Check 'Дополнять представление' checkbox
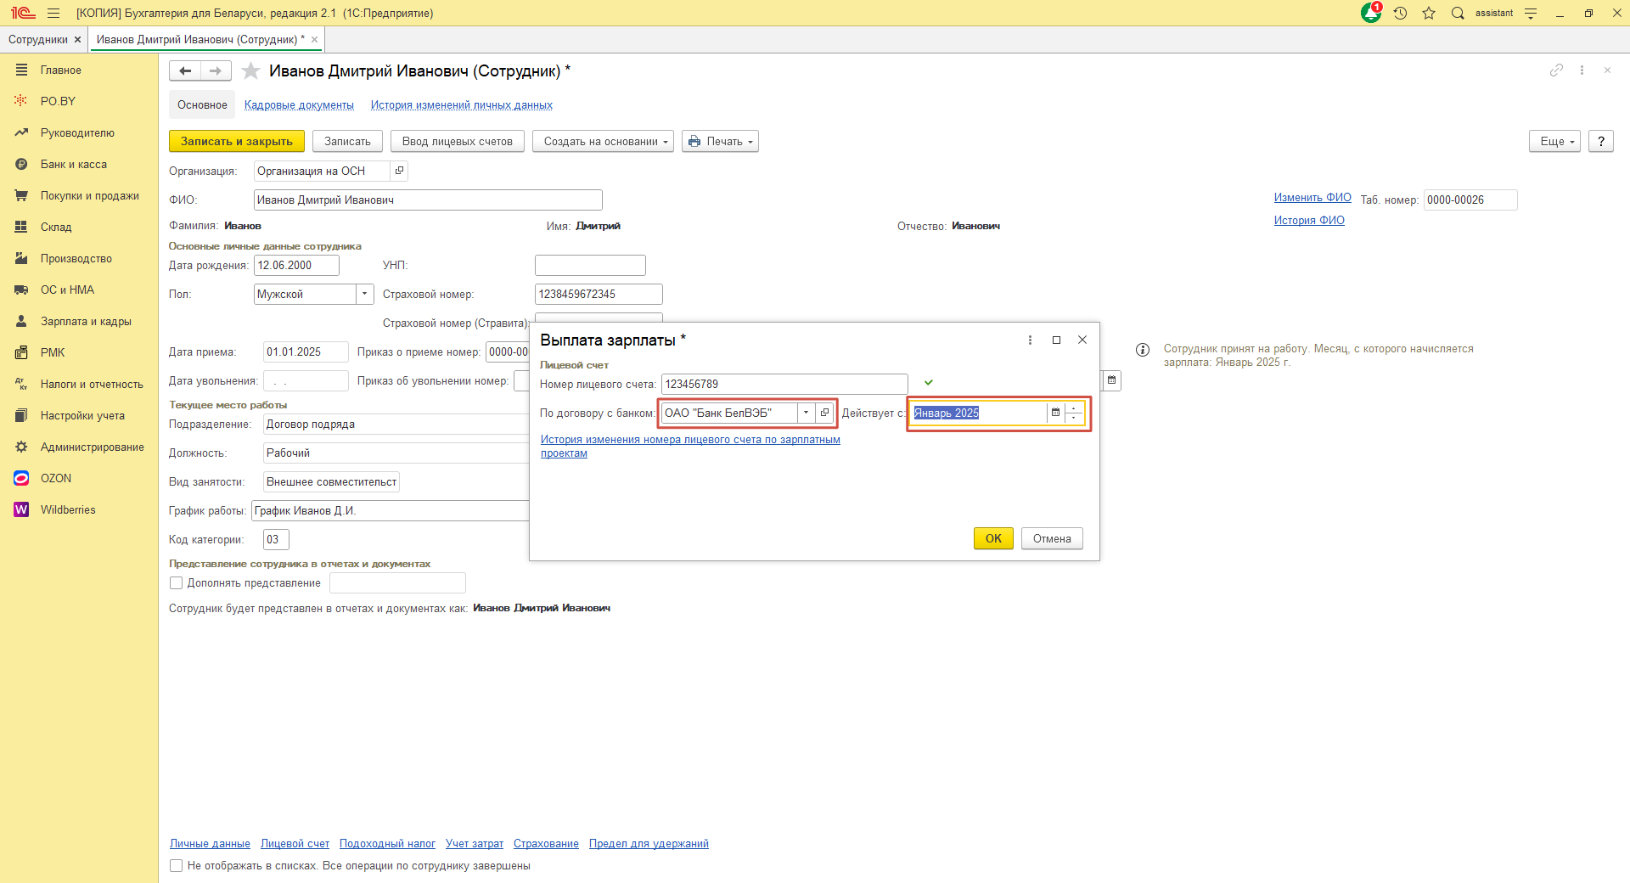The image size is (1630, 883). pyautogui.click(x=177, y=583)
